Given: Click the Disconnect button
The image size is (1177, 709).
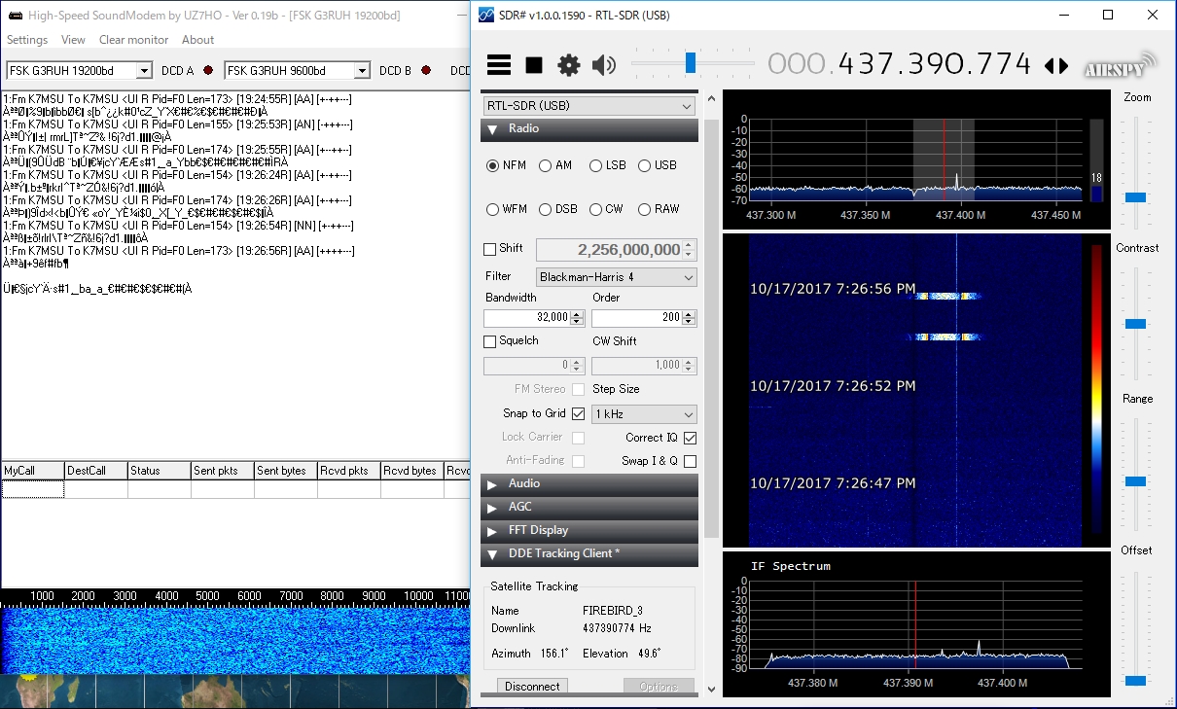Looking at the screenshot, I should click(x=532, y=687).
